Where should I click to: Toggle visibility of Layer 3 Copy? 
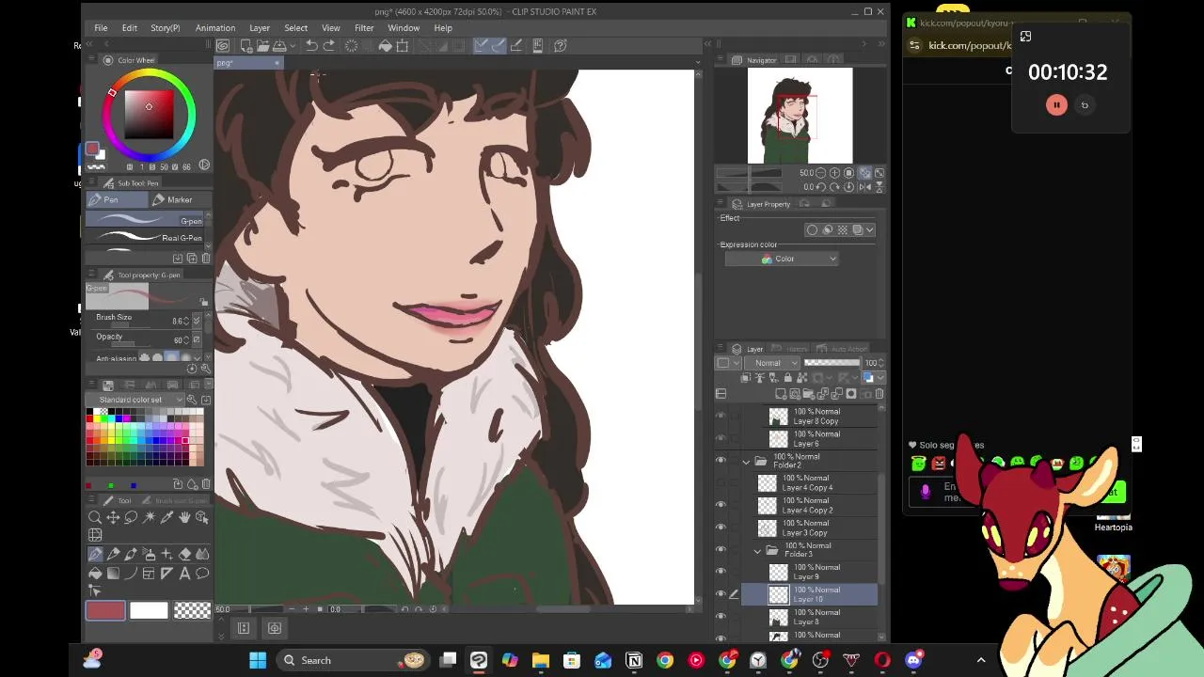(x=721, y=527)
